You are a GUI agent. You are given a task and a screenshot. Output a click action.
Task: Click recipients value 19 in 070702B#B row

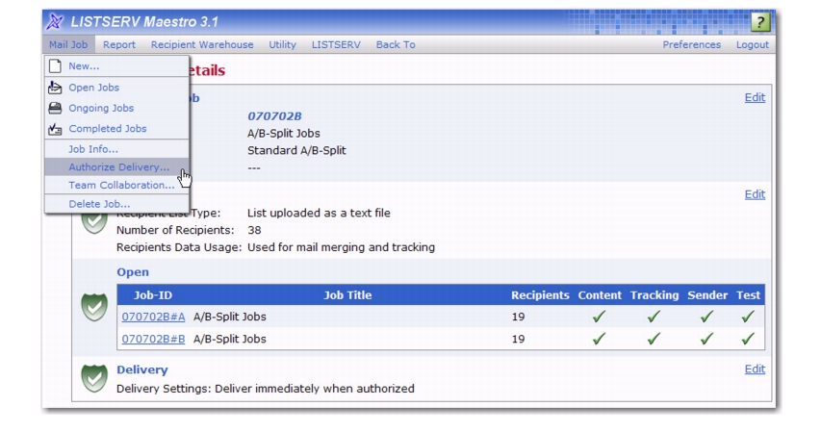(x=519, y=339)
